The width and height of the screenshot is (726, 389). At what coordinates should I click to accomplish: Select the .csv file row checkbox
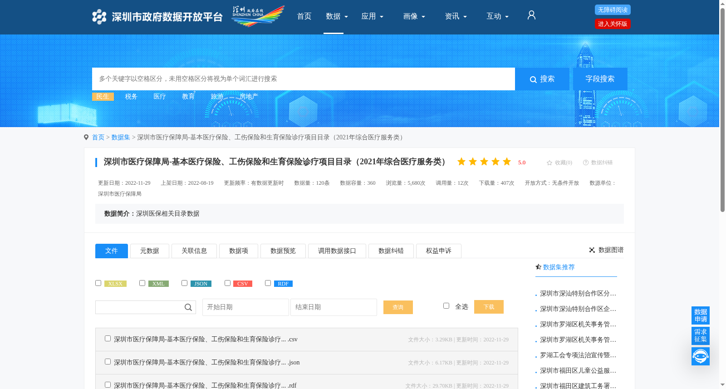108,339
